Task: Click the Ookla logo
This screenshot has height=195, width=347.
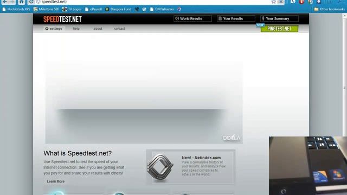Action: pyautogui.click(x=232, y=138)
